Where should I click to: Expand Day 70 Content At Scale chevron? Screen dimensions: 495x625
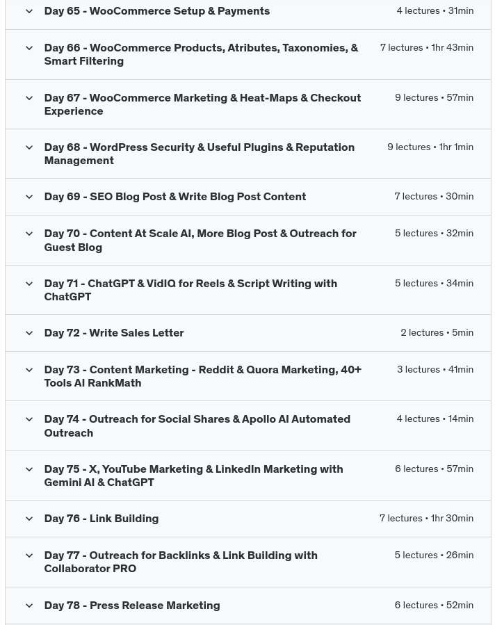[x=29, y=234]
